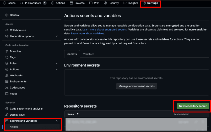This screenshot has width=211, height=132.
Task: Open the Wiki tab
Action: pyautogui.click(x=94, y=3)
